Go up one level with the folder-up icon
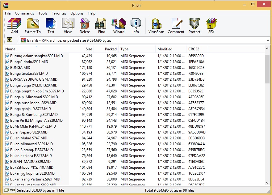272x195 pixels. pos(10,40)
